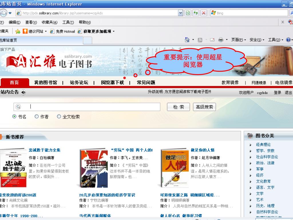Click the new tab button
293x220 pixels.
[88, 40]
